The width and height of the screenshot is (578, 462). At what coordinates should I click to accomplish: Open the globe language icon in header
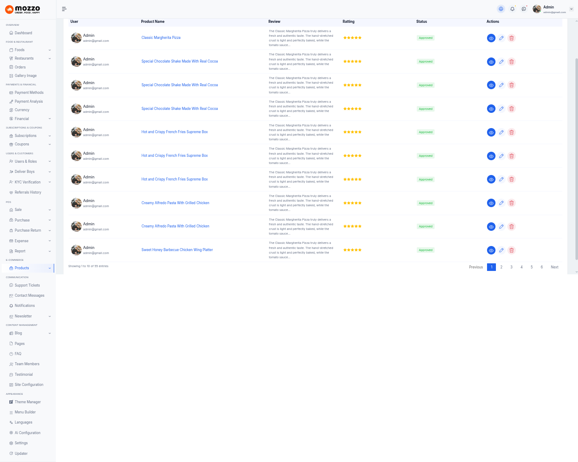501,9
